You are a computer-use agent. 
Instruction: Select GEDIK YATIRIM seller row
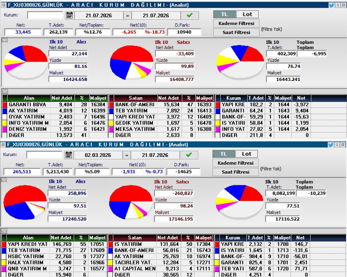(x=161, y=123)
